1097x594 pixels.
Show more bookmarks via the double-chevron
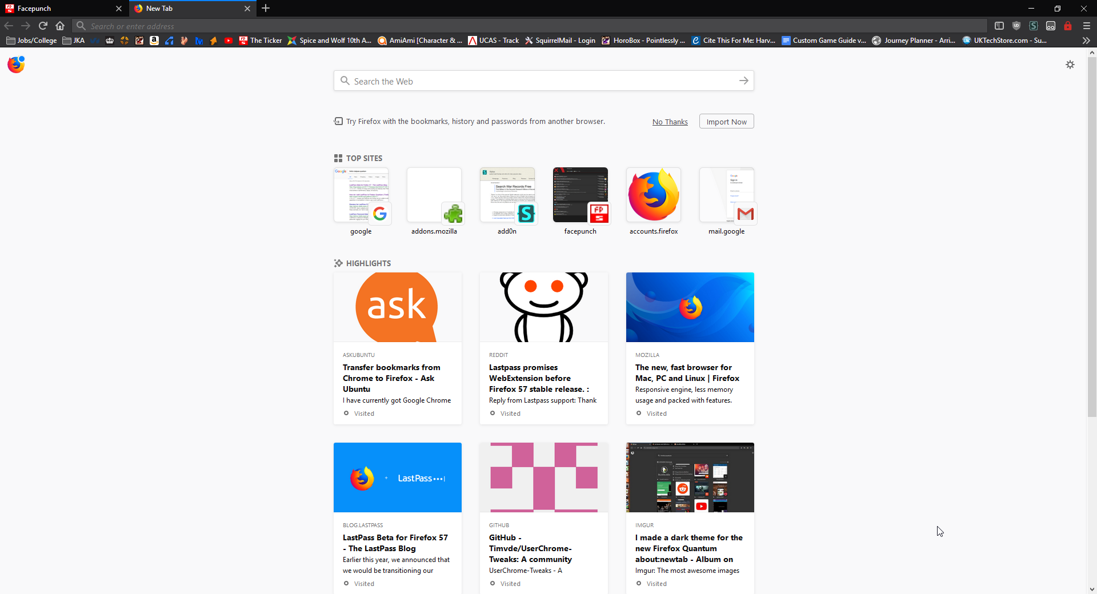coord(1086,41)
